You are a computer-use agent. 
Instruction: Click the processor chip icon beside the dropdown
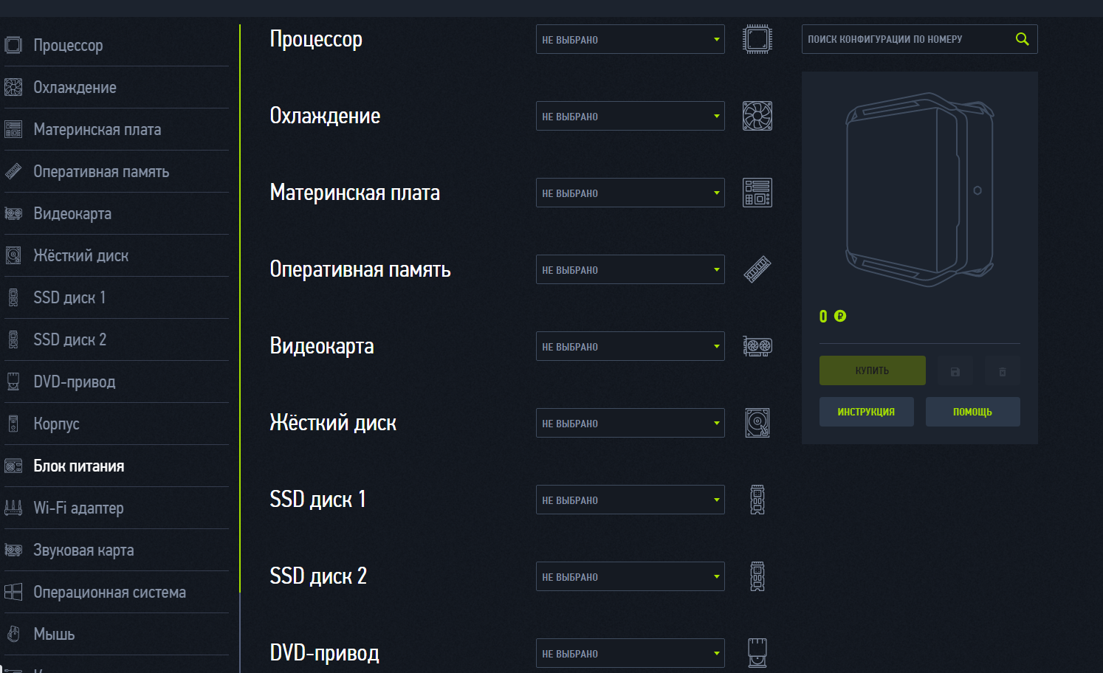point(757,39)
